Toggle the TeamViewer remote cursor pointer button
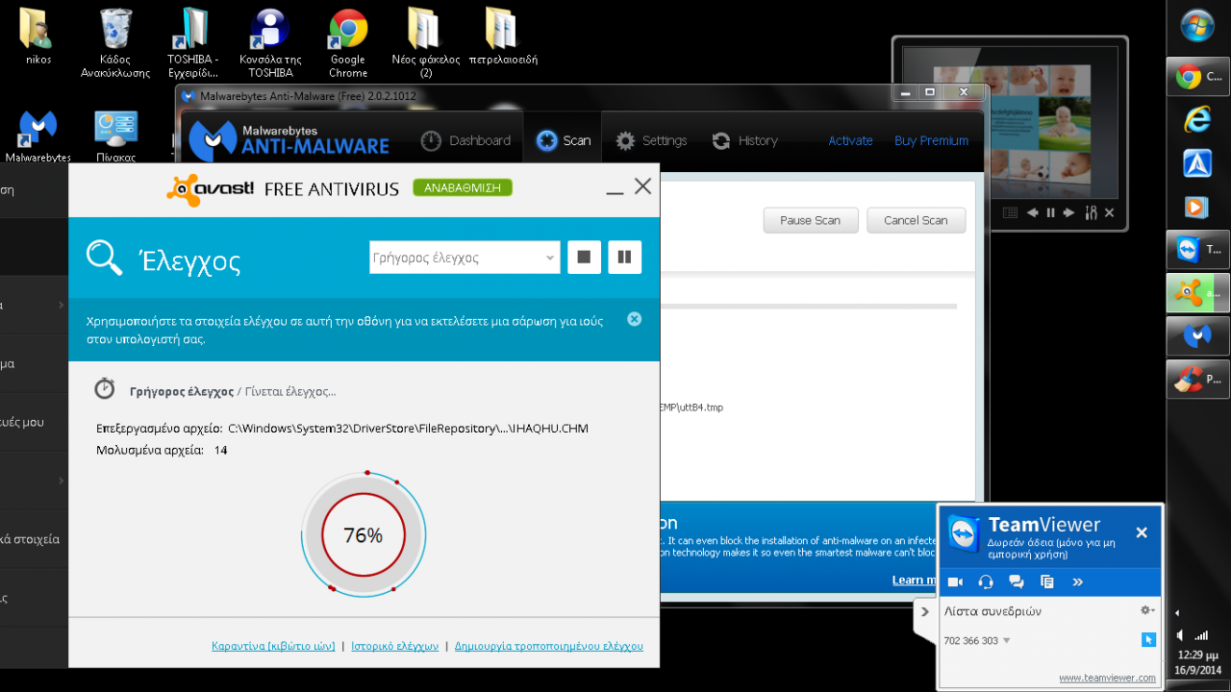This screenshot has height=692, width=1231. pyautogui.click(x=1147, y=640)
